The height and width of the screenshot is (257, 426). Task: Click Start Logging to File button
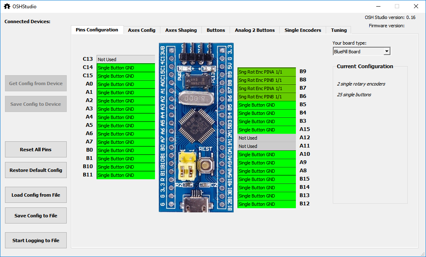(x=36, y=240)
